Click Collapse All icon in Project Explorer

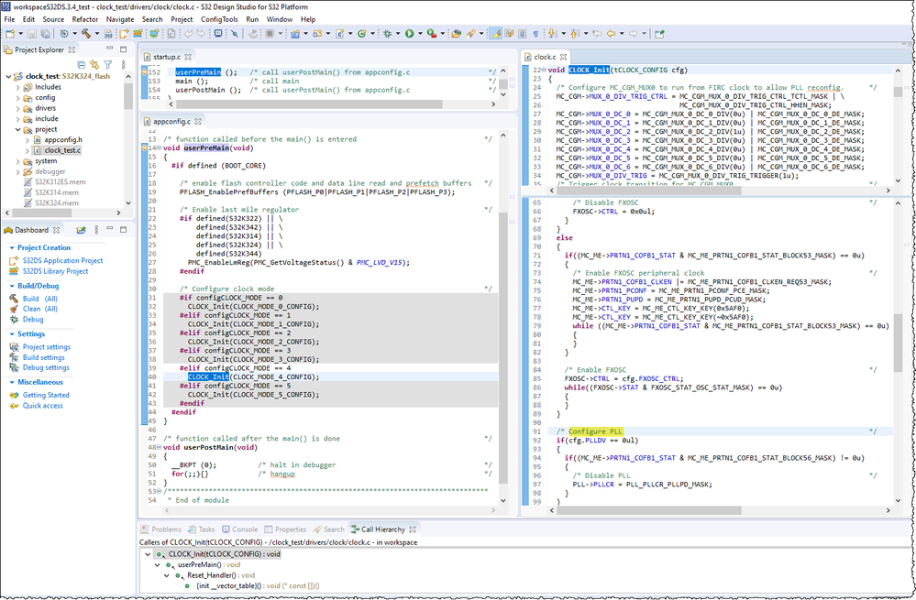81,65
